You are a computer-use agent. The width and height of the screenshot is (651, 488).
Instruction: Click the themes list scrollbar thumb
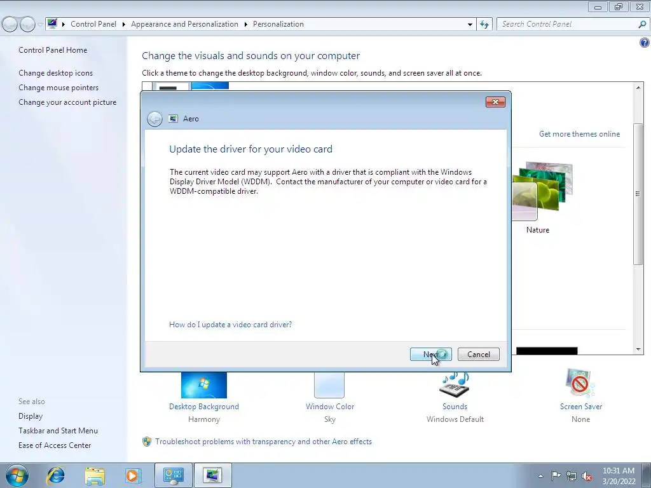pos(638,194)
